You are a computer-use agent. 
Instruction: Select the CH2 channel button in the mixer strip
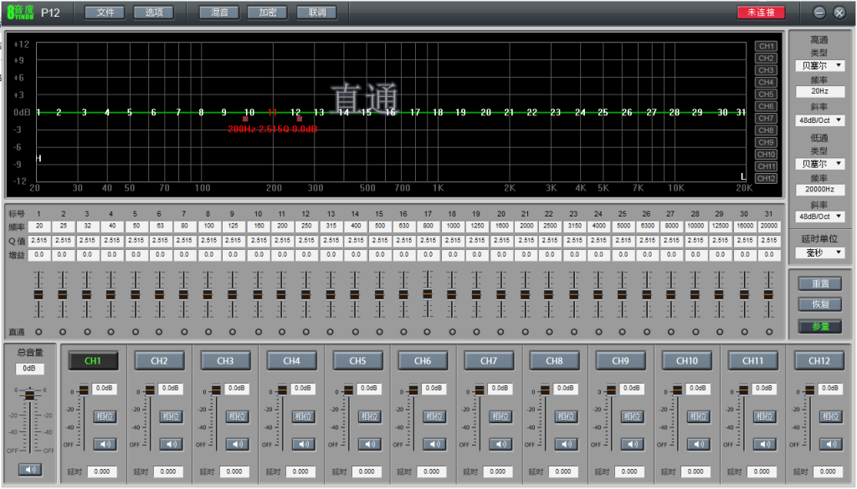[x=159, y=361]
